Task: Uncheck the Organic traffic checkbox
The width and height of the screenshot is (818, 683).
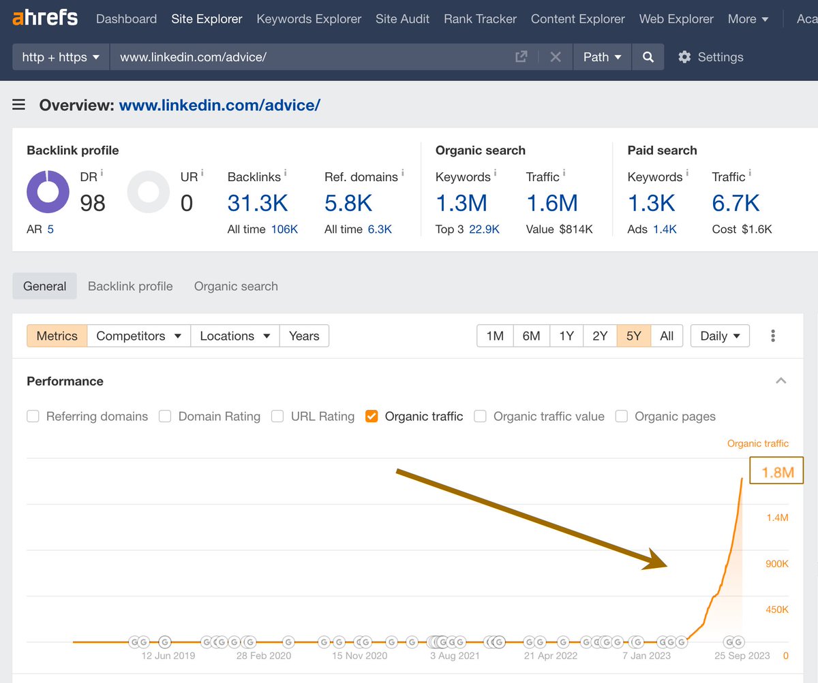Action: 372,416
